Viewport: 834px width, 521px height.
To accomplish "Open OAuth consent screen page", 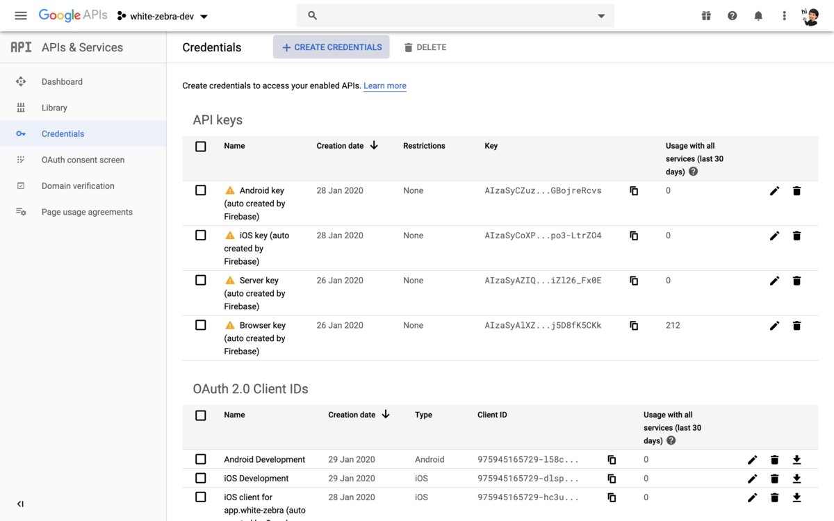I will pyautogui.click(x=83, y=160).
